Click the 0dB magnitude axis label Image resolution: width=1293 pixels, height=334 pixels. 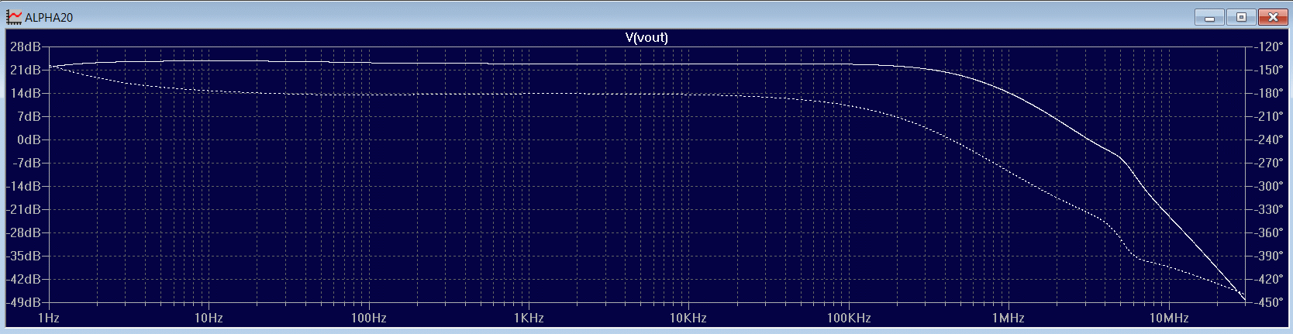point(29,139)
